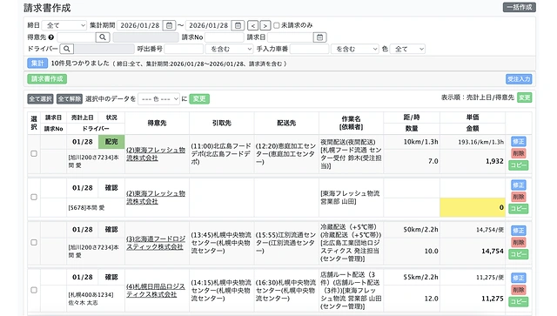This screenshot has height=316, width=557.
Task: Click the 引取先 column header
Action: (x=222, y=123)
